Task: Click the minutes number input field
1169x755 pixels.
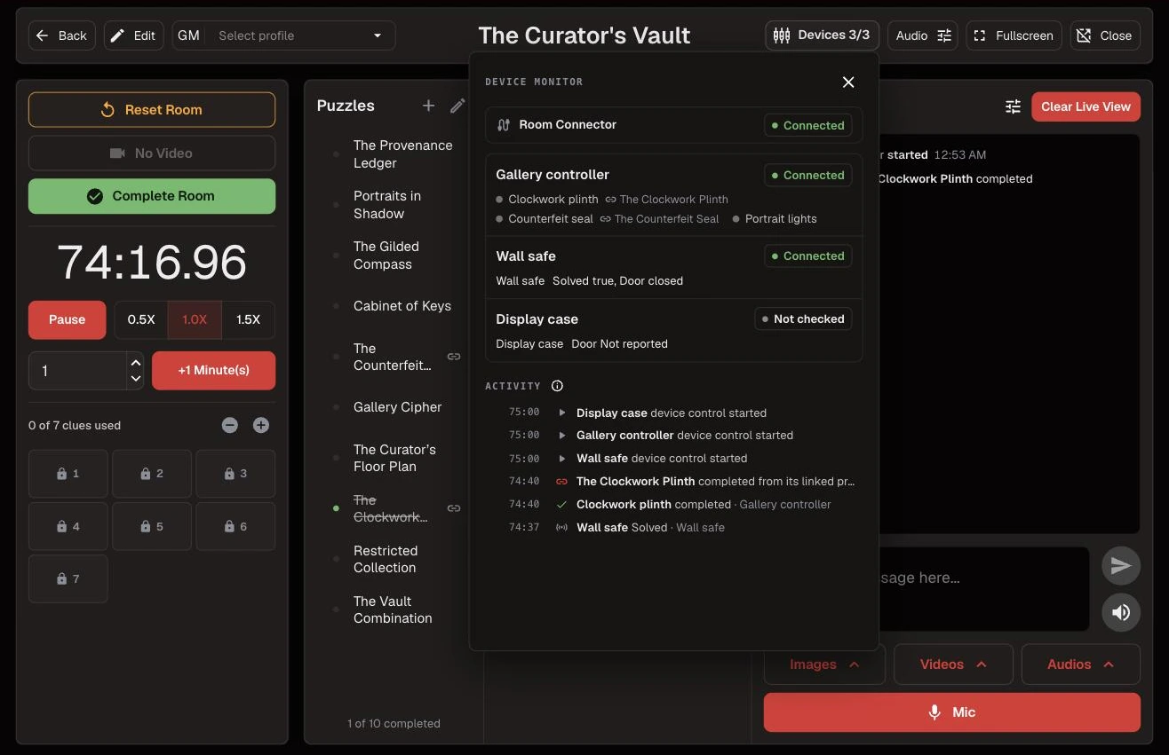Action: click(78, 371)
